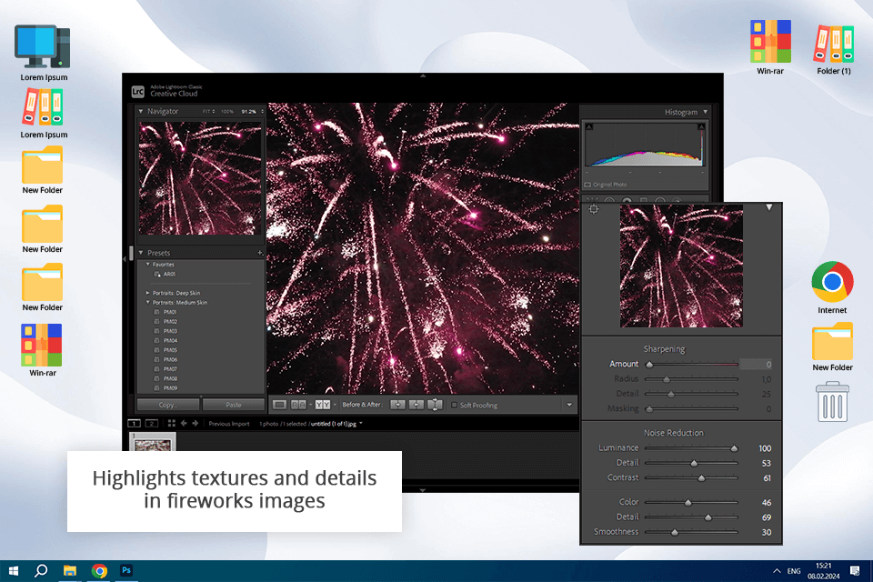Open the 91.2% zoom level dropdown in Navigator

pos(262,111)
